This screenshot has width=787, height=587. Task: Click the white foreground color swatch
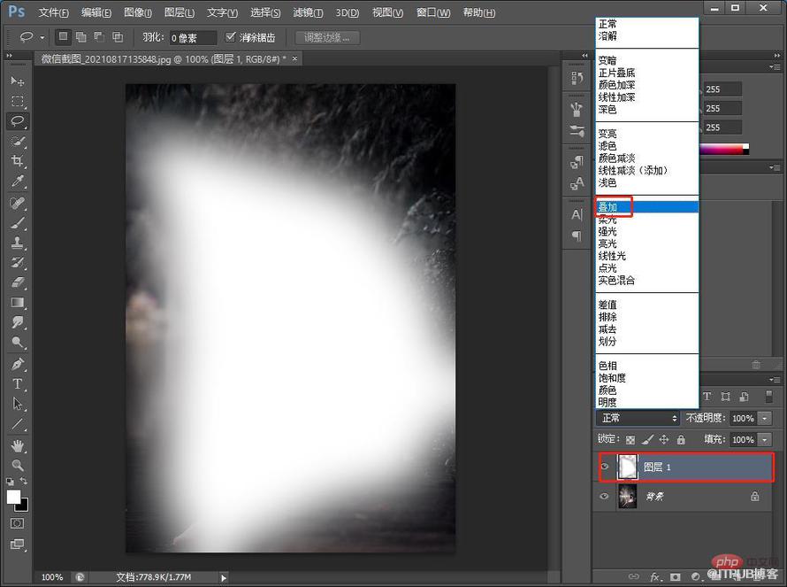pos(13,497)
